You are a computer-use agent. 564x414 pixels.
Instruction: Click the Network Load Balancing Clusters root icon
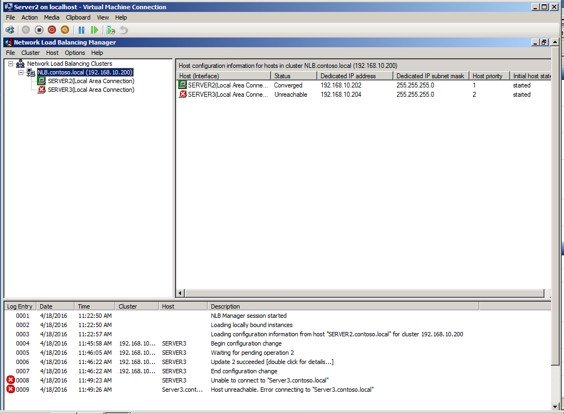(x=21, y=64)
